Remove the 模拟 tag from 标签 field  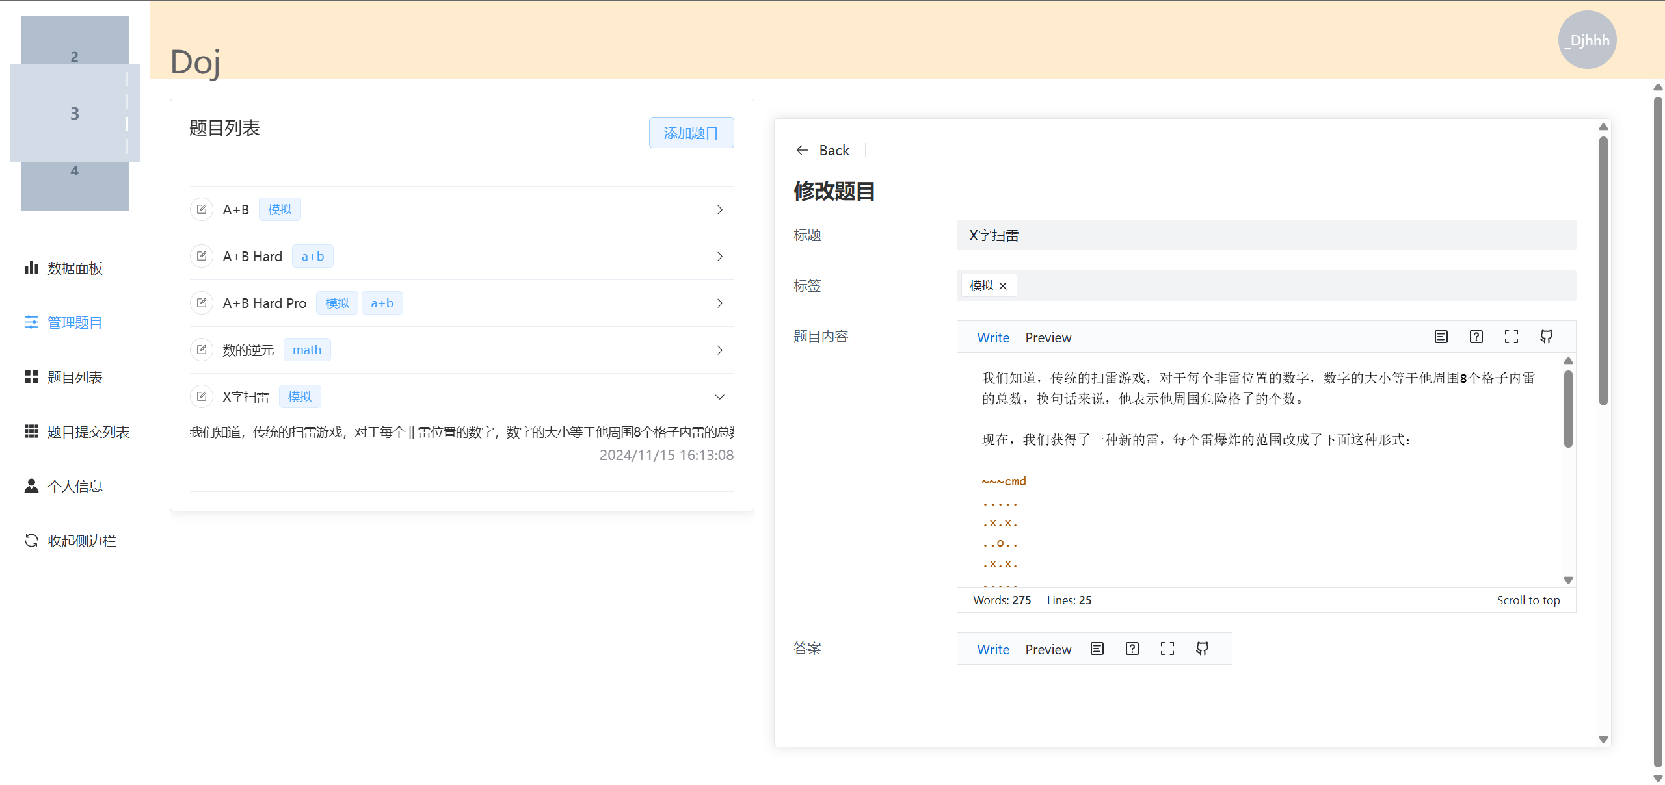click(1003, 286)
